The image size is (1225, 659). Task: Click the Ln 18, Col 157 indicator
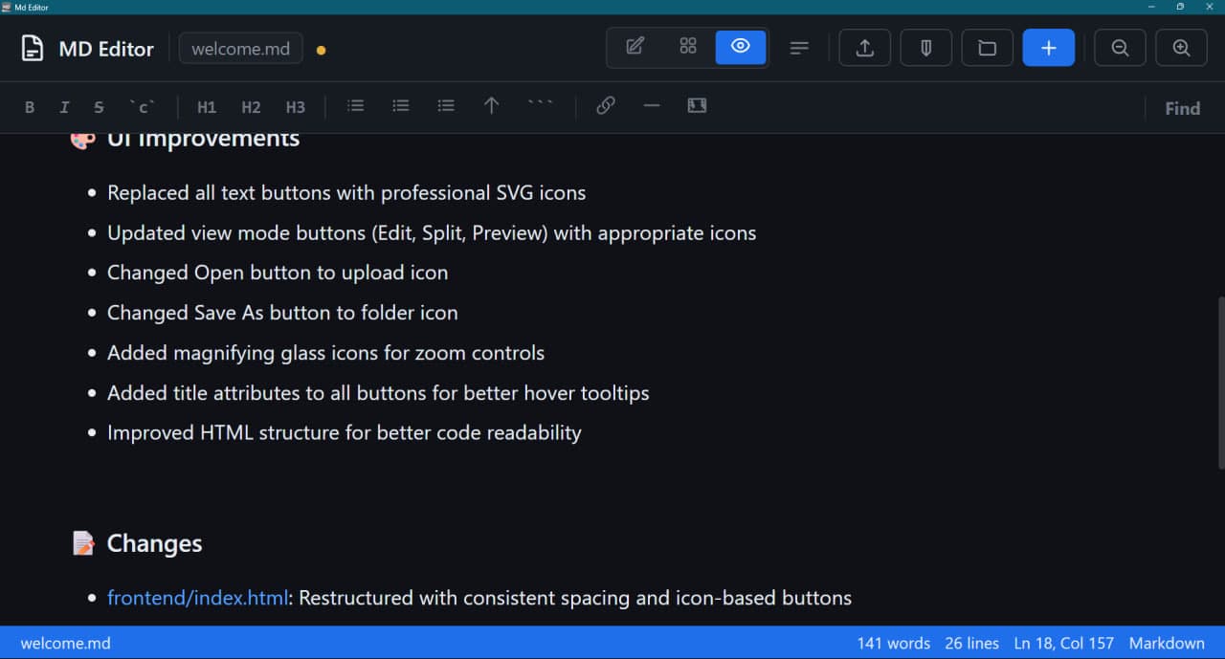click(1063, 643)
